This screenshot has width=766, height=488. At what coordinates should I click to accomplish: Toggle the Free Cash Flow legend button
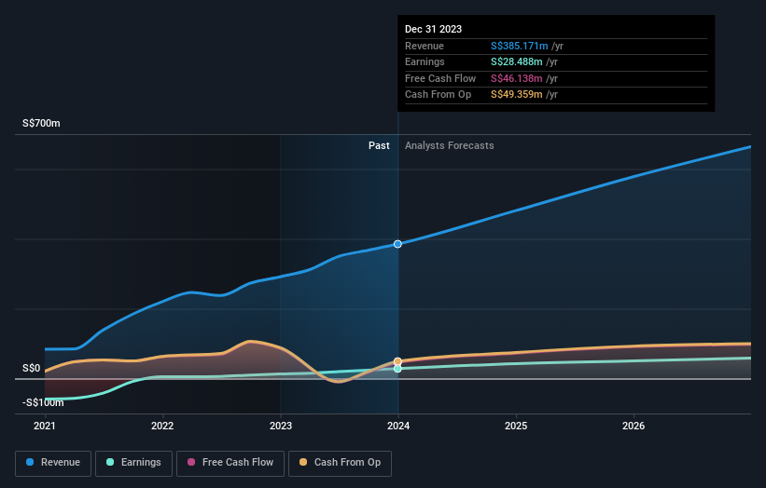coord(230,463)
